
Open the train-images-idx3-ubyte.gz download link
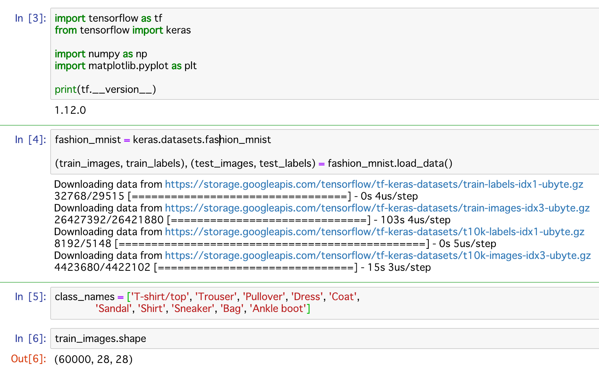(x=377, y=208)
